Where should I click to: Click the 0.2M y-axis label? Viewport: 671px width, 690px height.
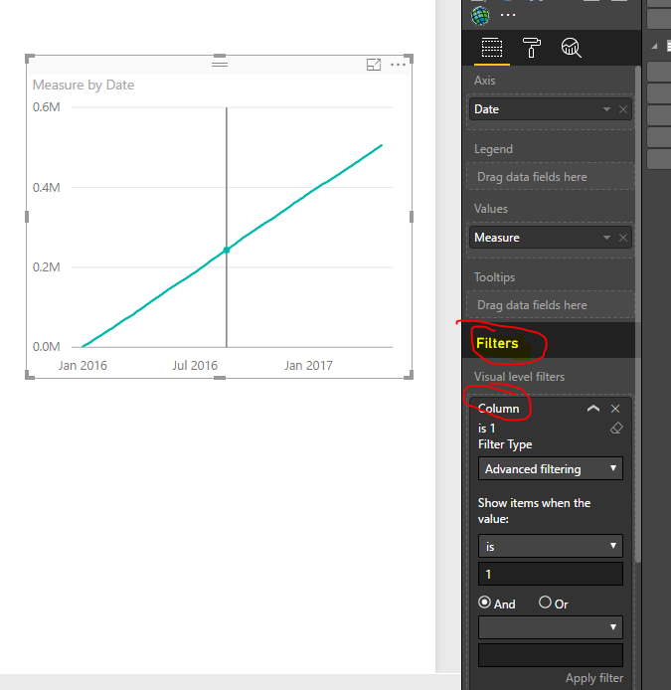click(x=46, y=267)
